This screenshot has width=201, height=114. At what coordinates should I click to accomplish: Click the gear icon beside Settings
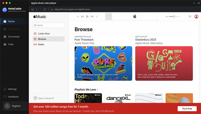5,89
